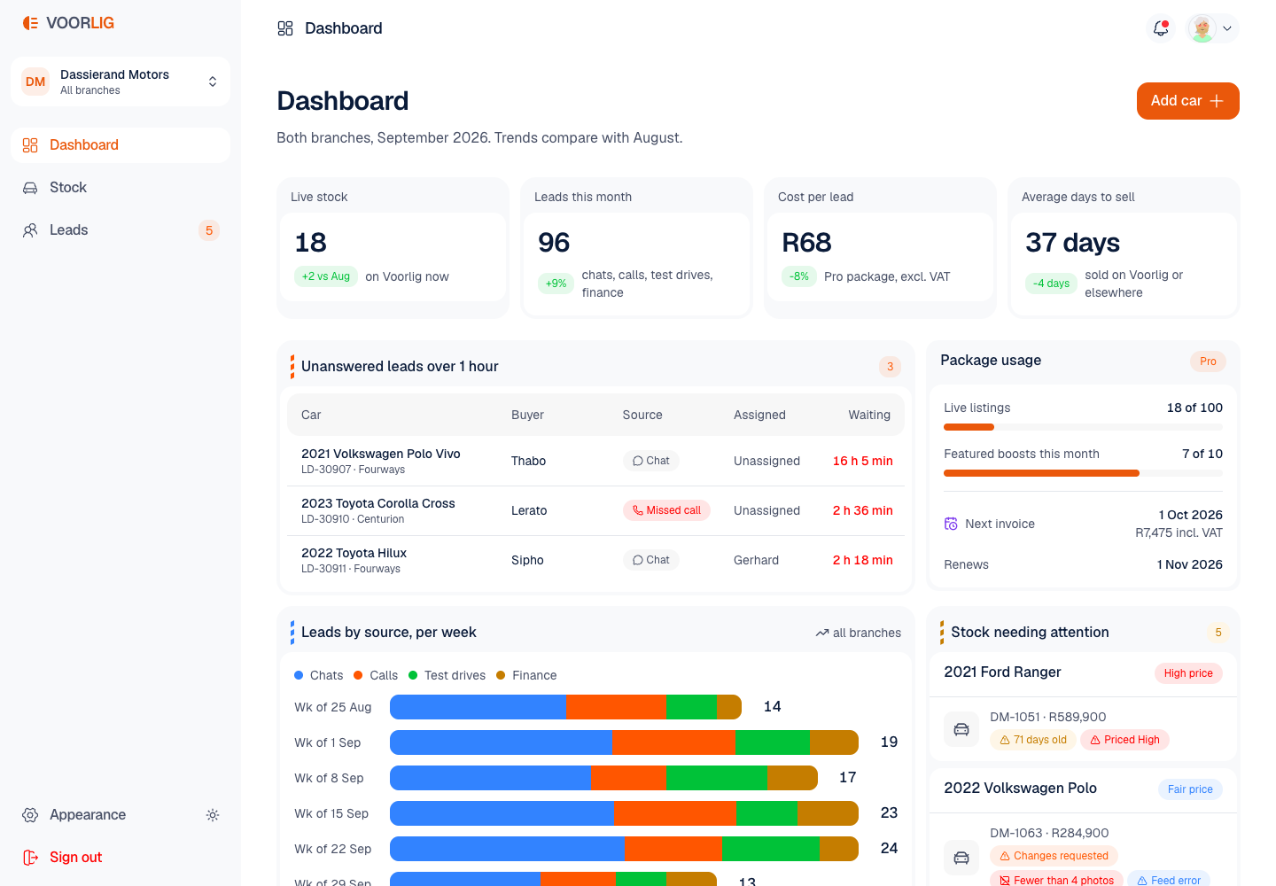Click the +9% leads trend badge
This screenshot has width=1276, height=886.
pos(556,284)
